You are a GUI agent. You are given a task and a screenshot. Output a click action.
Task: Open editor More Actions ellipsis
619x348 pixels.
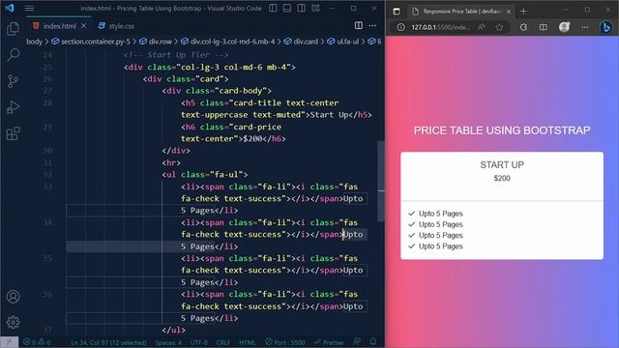[372, 26]
